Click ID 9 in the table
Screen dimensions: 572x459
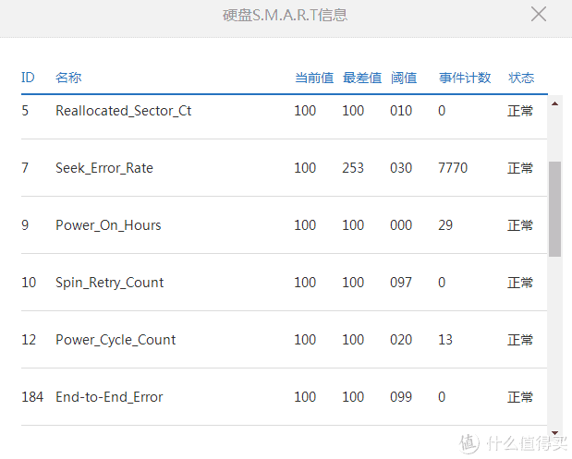click(25, 225)
